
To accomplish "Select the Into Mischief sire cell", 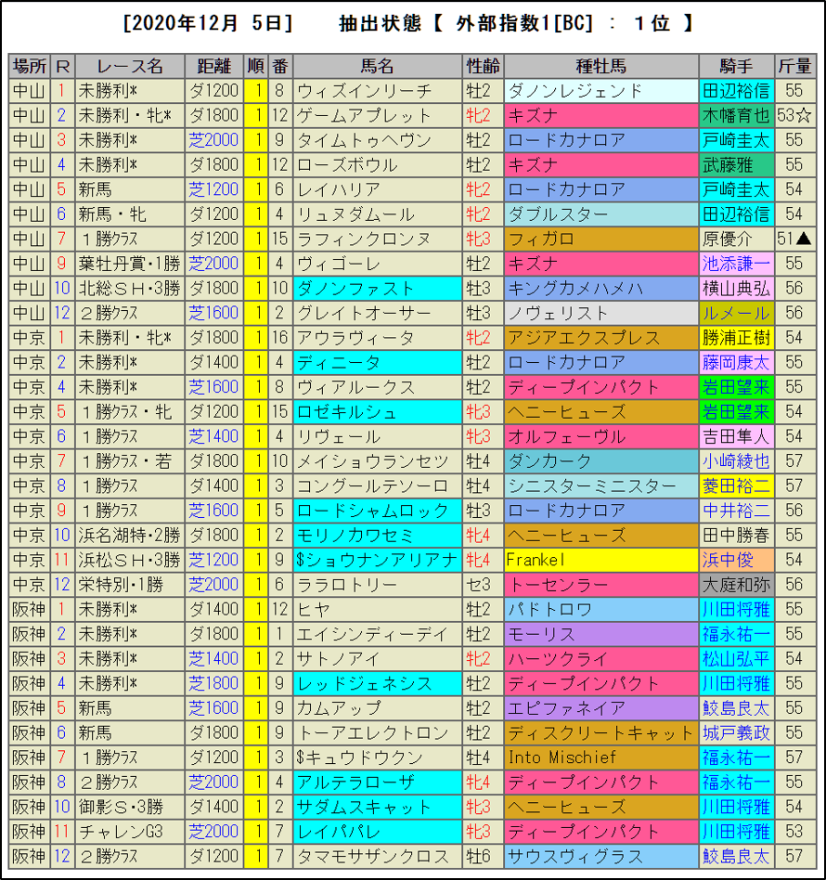I will tap(600, 757).
